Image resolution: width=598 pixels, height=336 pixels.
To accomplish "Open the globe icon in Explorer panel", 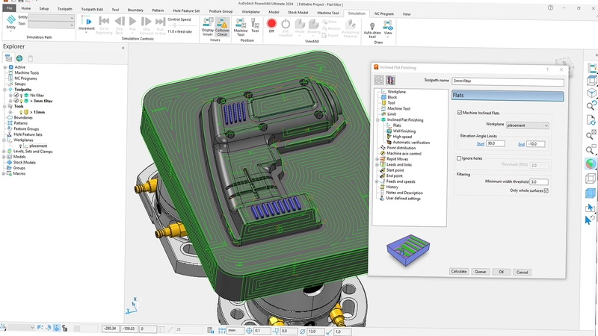I will click(x=19, y=58).
